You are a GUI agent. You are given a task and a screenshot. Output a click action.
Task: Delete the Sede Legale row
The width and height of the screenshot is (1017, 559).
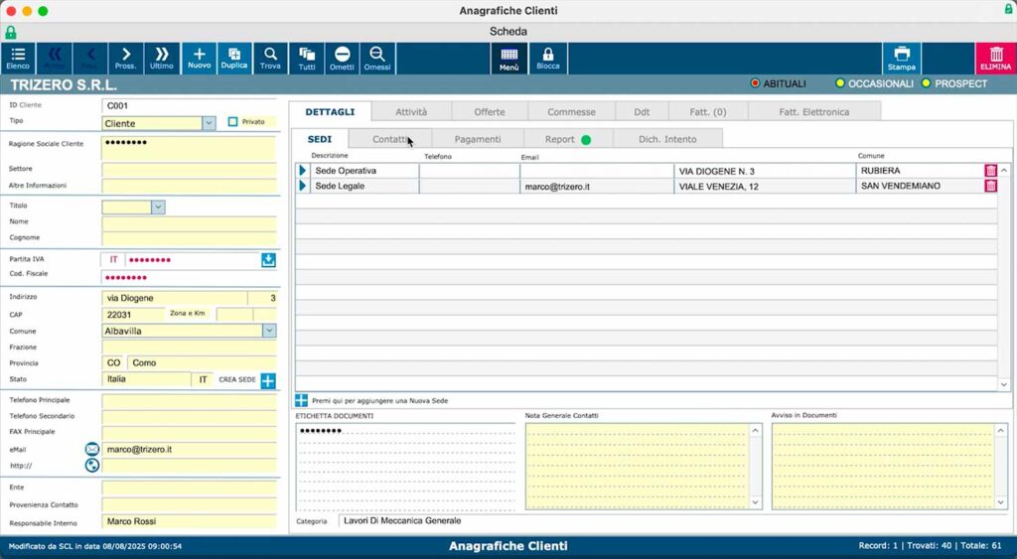point(990,186)
